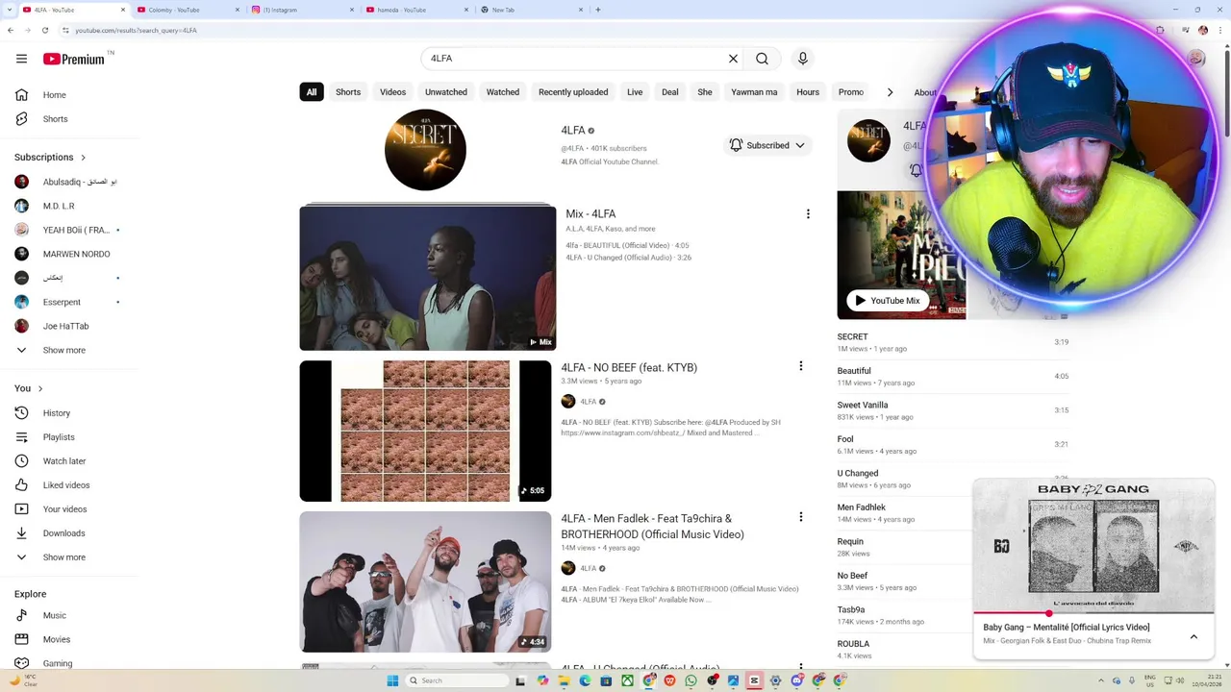This screenshot has width=1231, height=692.
Task: Open watch History
Action: pyautogui.click(x=56, y=413)
